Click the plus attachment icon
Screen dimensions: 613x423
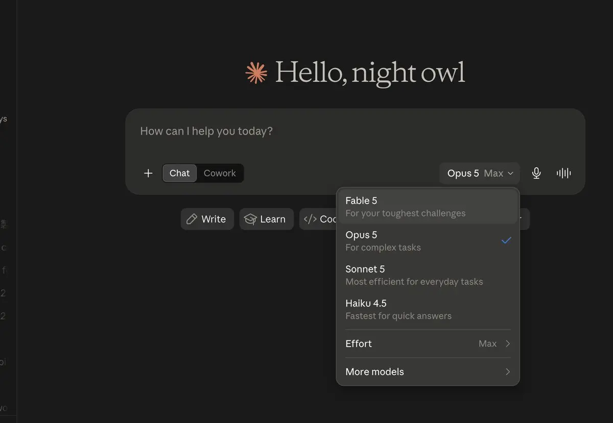click(x=148, y=173)
